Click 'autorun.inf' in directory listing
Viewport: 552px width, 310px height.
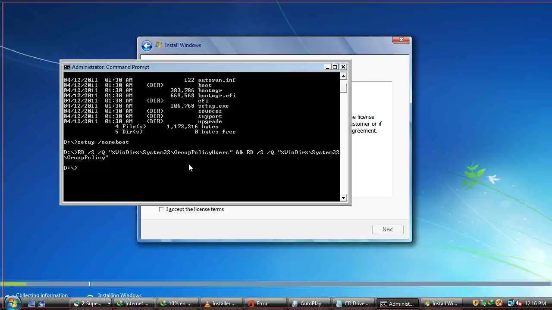click(217, 80)
